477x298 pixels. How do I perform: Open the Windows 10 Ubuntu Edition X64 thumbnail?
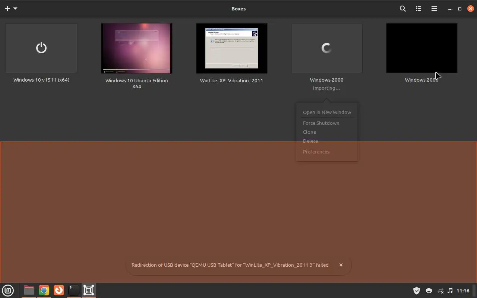tap(137, 48)
